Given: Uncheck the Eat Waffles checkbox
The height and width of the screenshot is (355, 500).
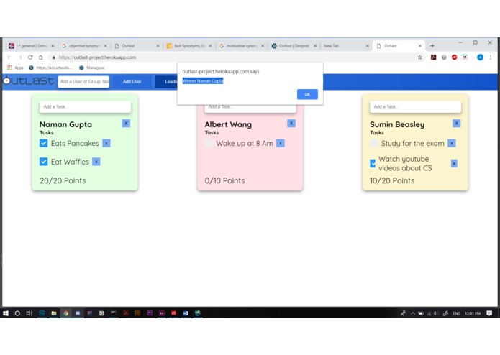Looking at the screenshot, I should (44, 162).
